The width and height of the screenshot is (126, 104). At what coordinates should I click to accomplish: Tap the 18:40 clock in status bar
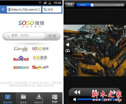pyautogui.click(x=57, y=3)
